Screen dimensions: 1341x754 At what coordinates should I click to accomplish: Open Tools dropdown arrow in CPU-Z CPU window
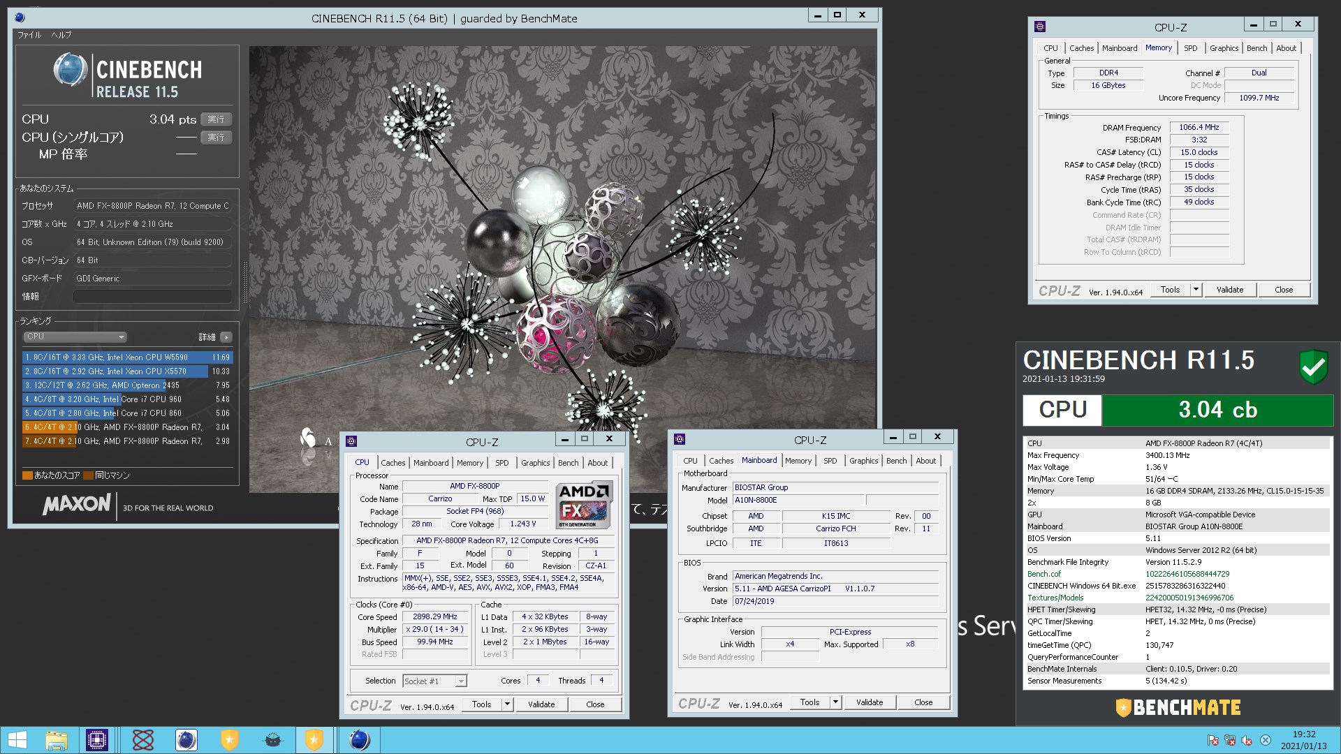tap(508, 704)
